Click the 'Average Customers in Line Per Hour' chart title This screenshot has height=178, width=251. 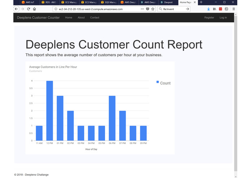pos(53,67)
